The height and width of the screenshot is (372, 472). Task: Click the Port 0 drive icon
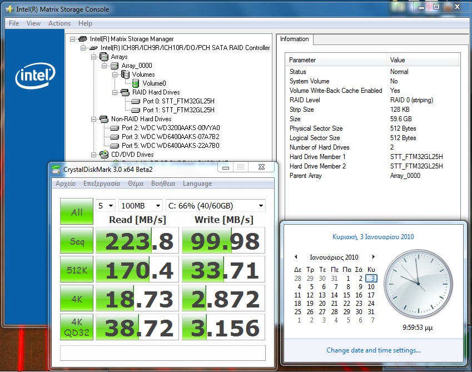coord(136,101)
